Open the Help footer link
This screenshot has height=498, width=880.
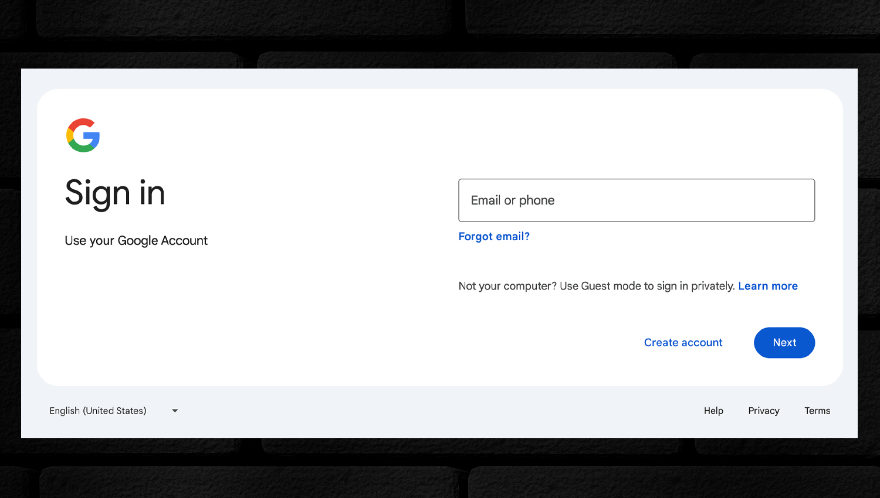click(713, 411)
